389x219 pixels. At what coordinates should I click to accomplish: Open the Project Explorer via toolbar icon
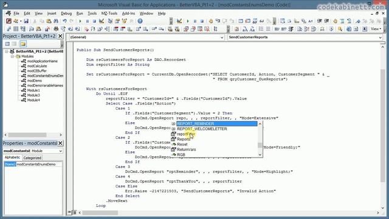click(x=110, y=21)
